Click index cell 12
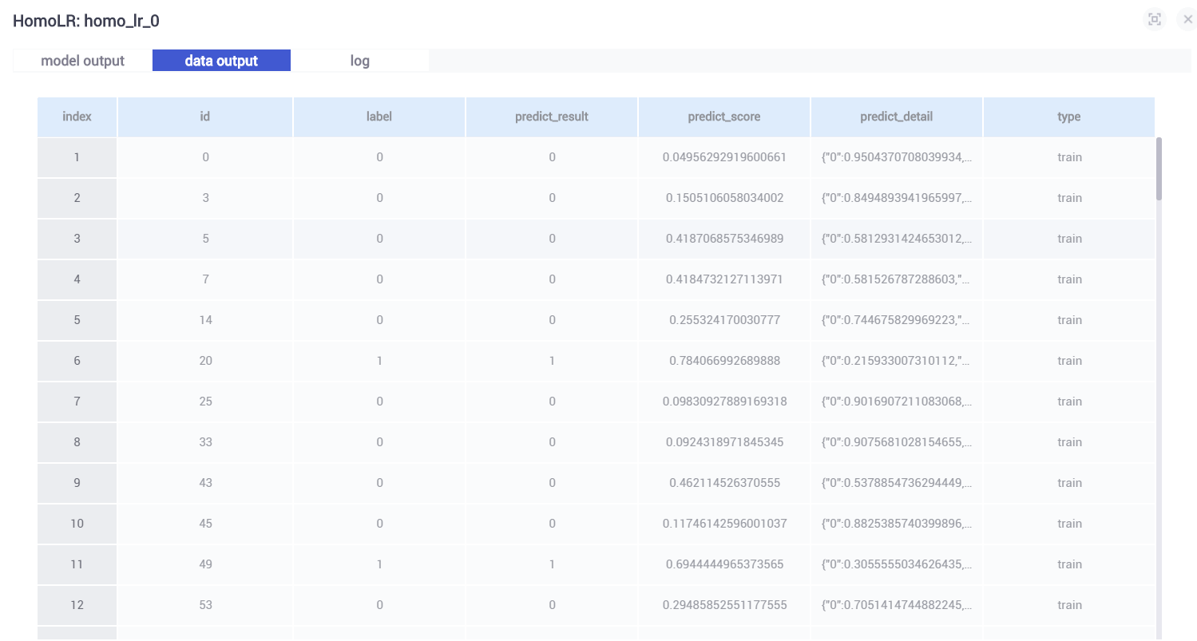Image resolution: width=1197 pixels, height=641 pixels. point(77,605)
